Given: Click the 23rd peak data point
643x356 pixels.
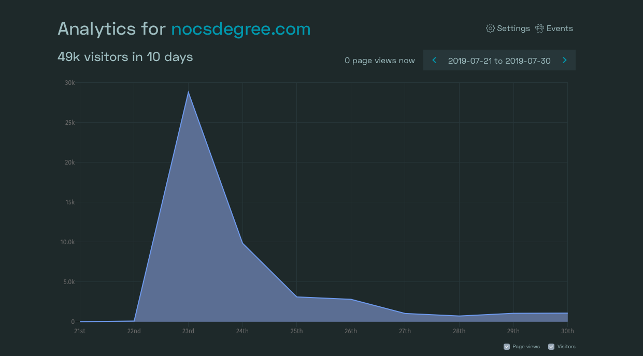Looking at the screenshot, I should pos(188,92).
